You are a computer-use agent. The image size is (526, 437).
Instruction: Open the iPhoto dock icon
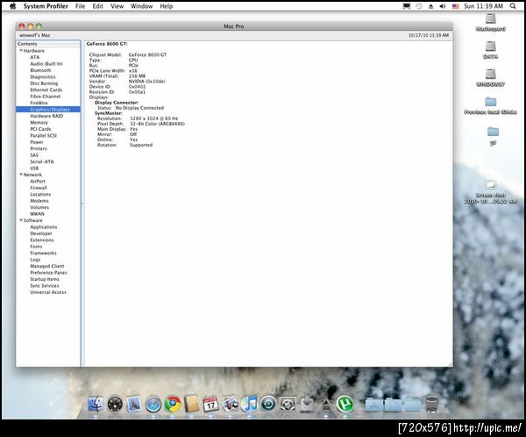tap(230, 404)
